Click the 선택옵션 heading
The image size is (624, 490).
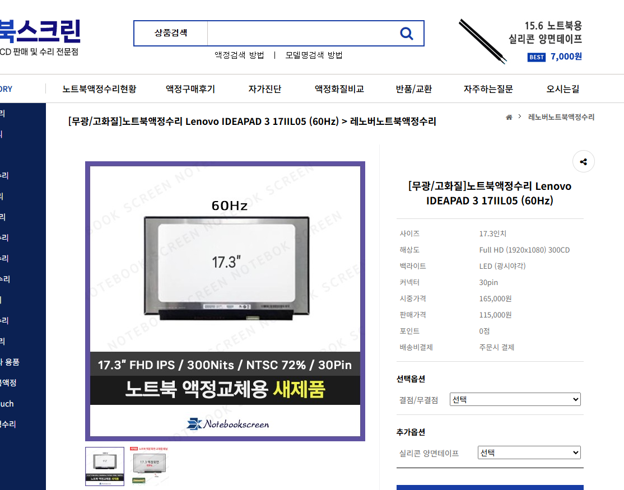click(x=411, y=379)
